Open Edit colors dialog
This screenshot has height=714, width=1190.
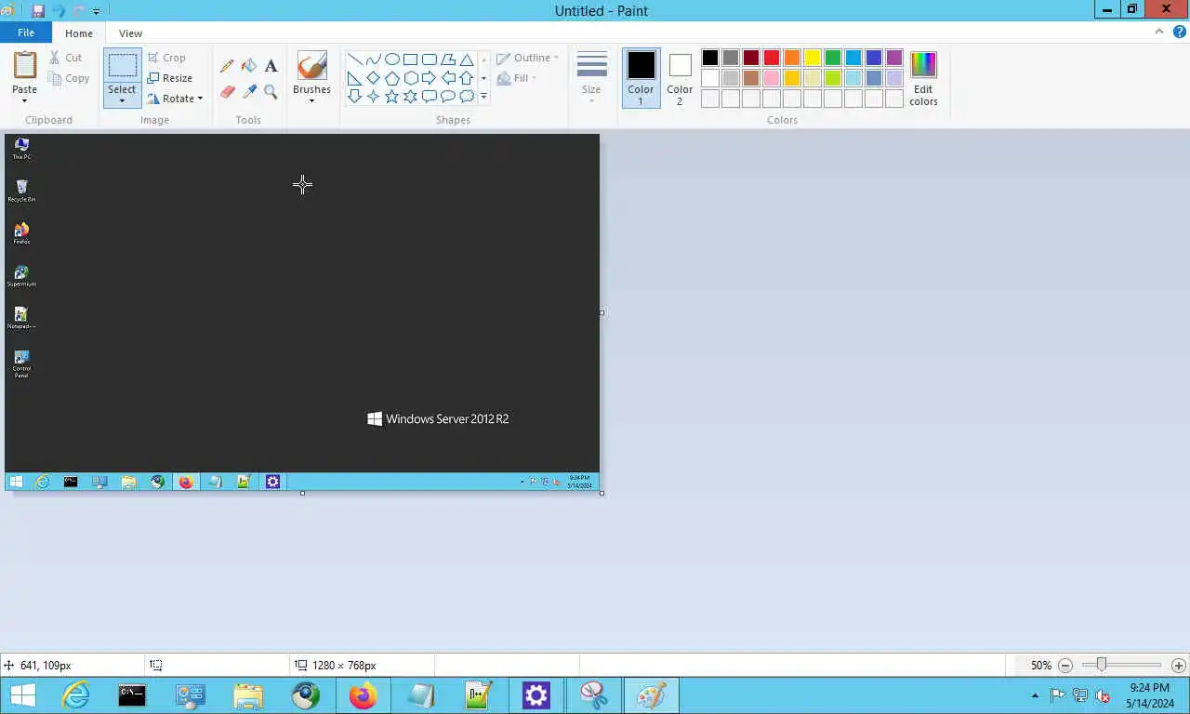point(923,78)
